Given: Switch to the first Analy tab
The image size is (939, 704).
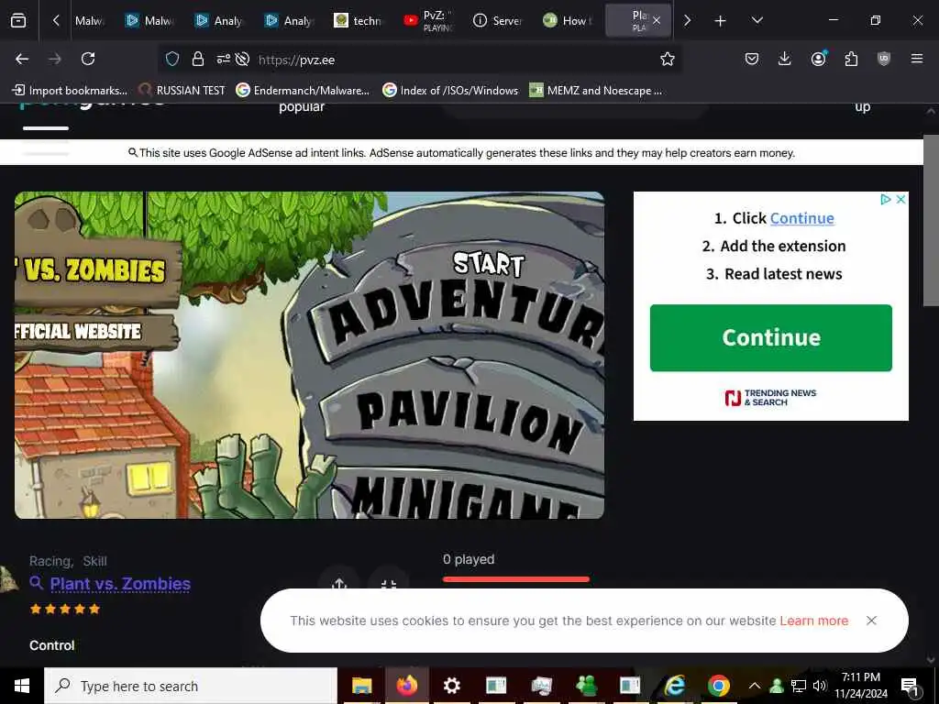Looking at the screenshot, I should pyautogui.click(x=219, y=21).
